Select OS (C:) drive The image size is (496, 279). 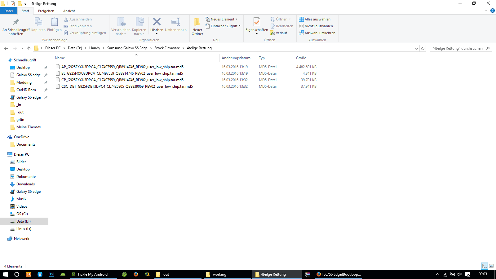coord(22,214)
